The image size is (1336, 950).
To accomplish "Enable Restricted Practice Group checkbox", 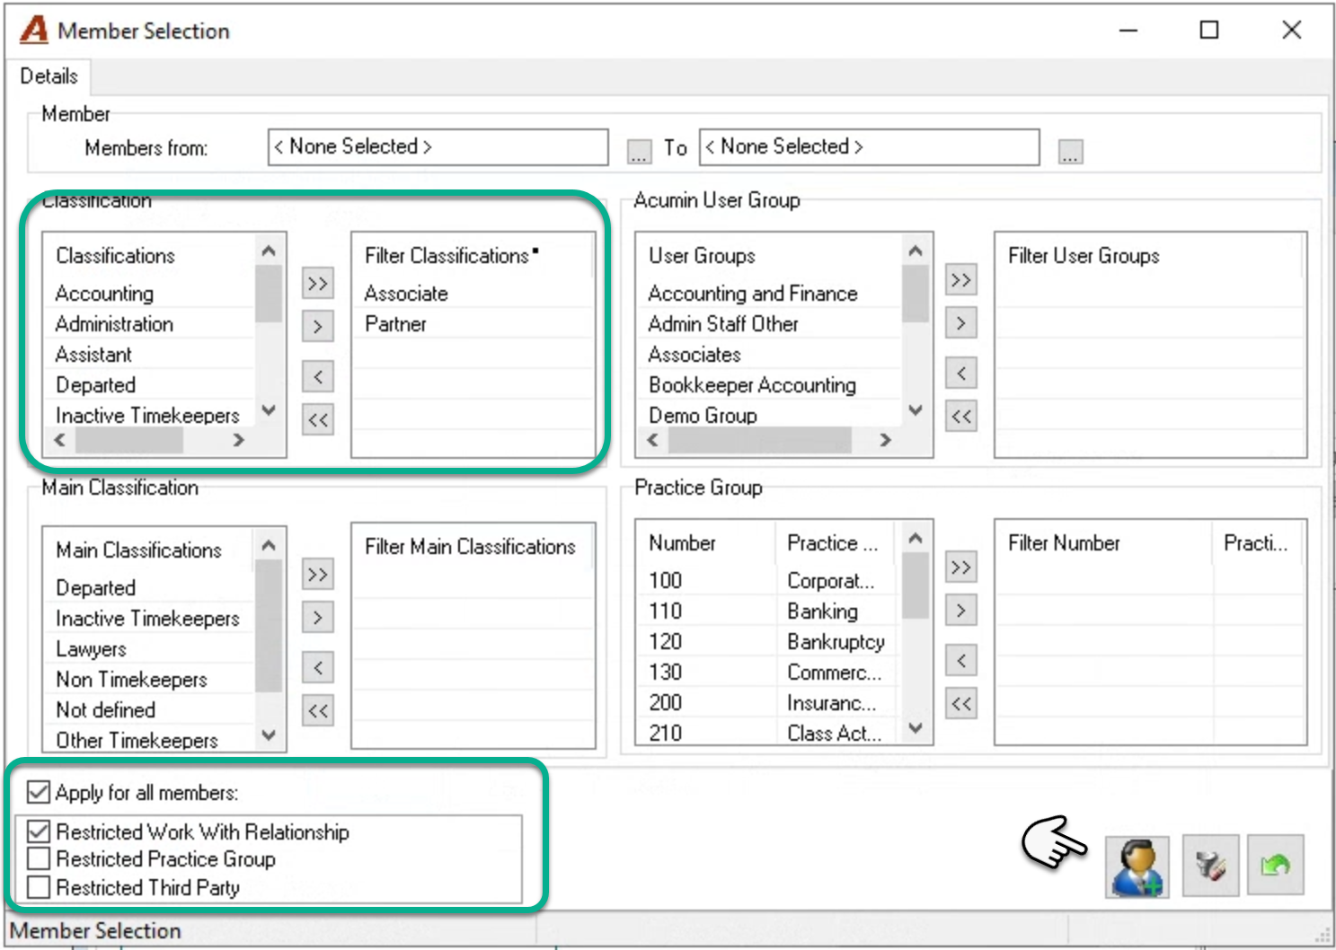I will 39,859.
